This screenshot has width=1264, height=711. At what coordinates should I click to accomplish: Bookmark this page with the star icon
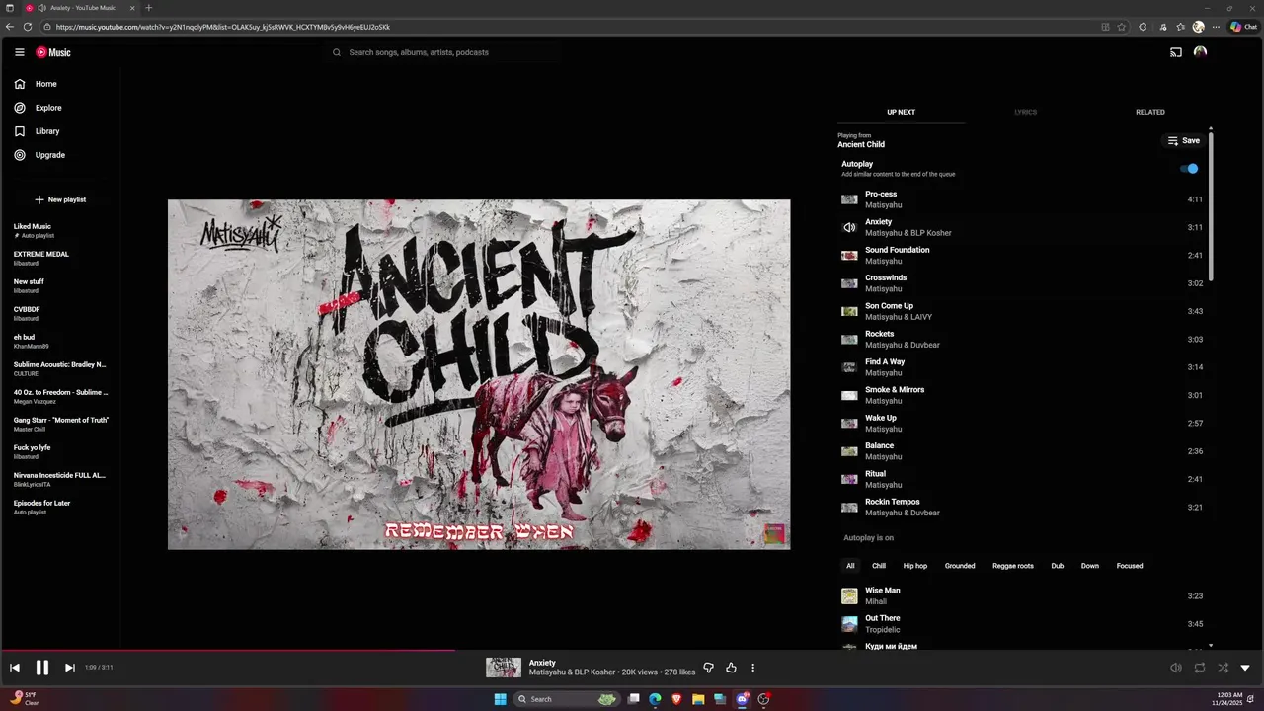point(1121,27)
